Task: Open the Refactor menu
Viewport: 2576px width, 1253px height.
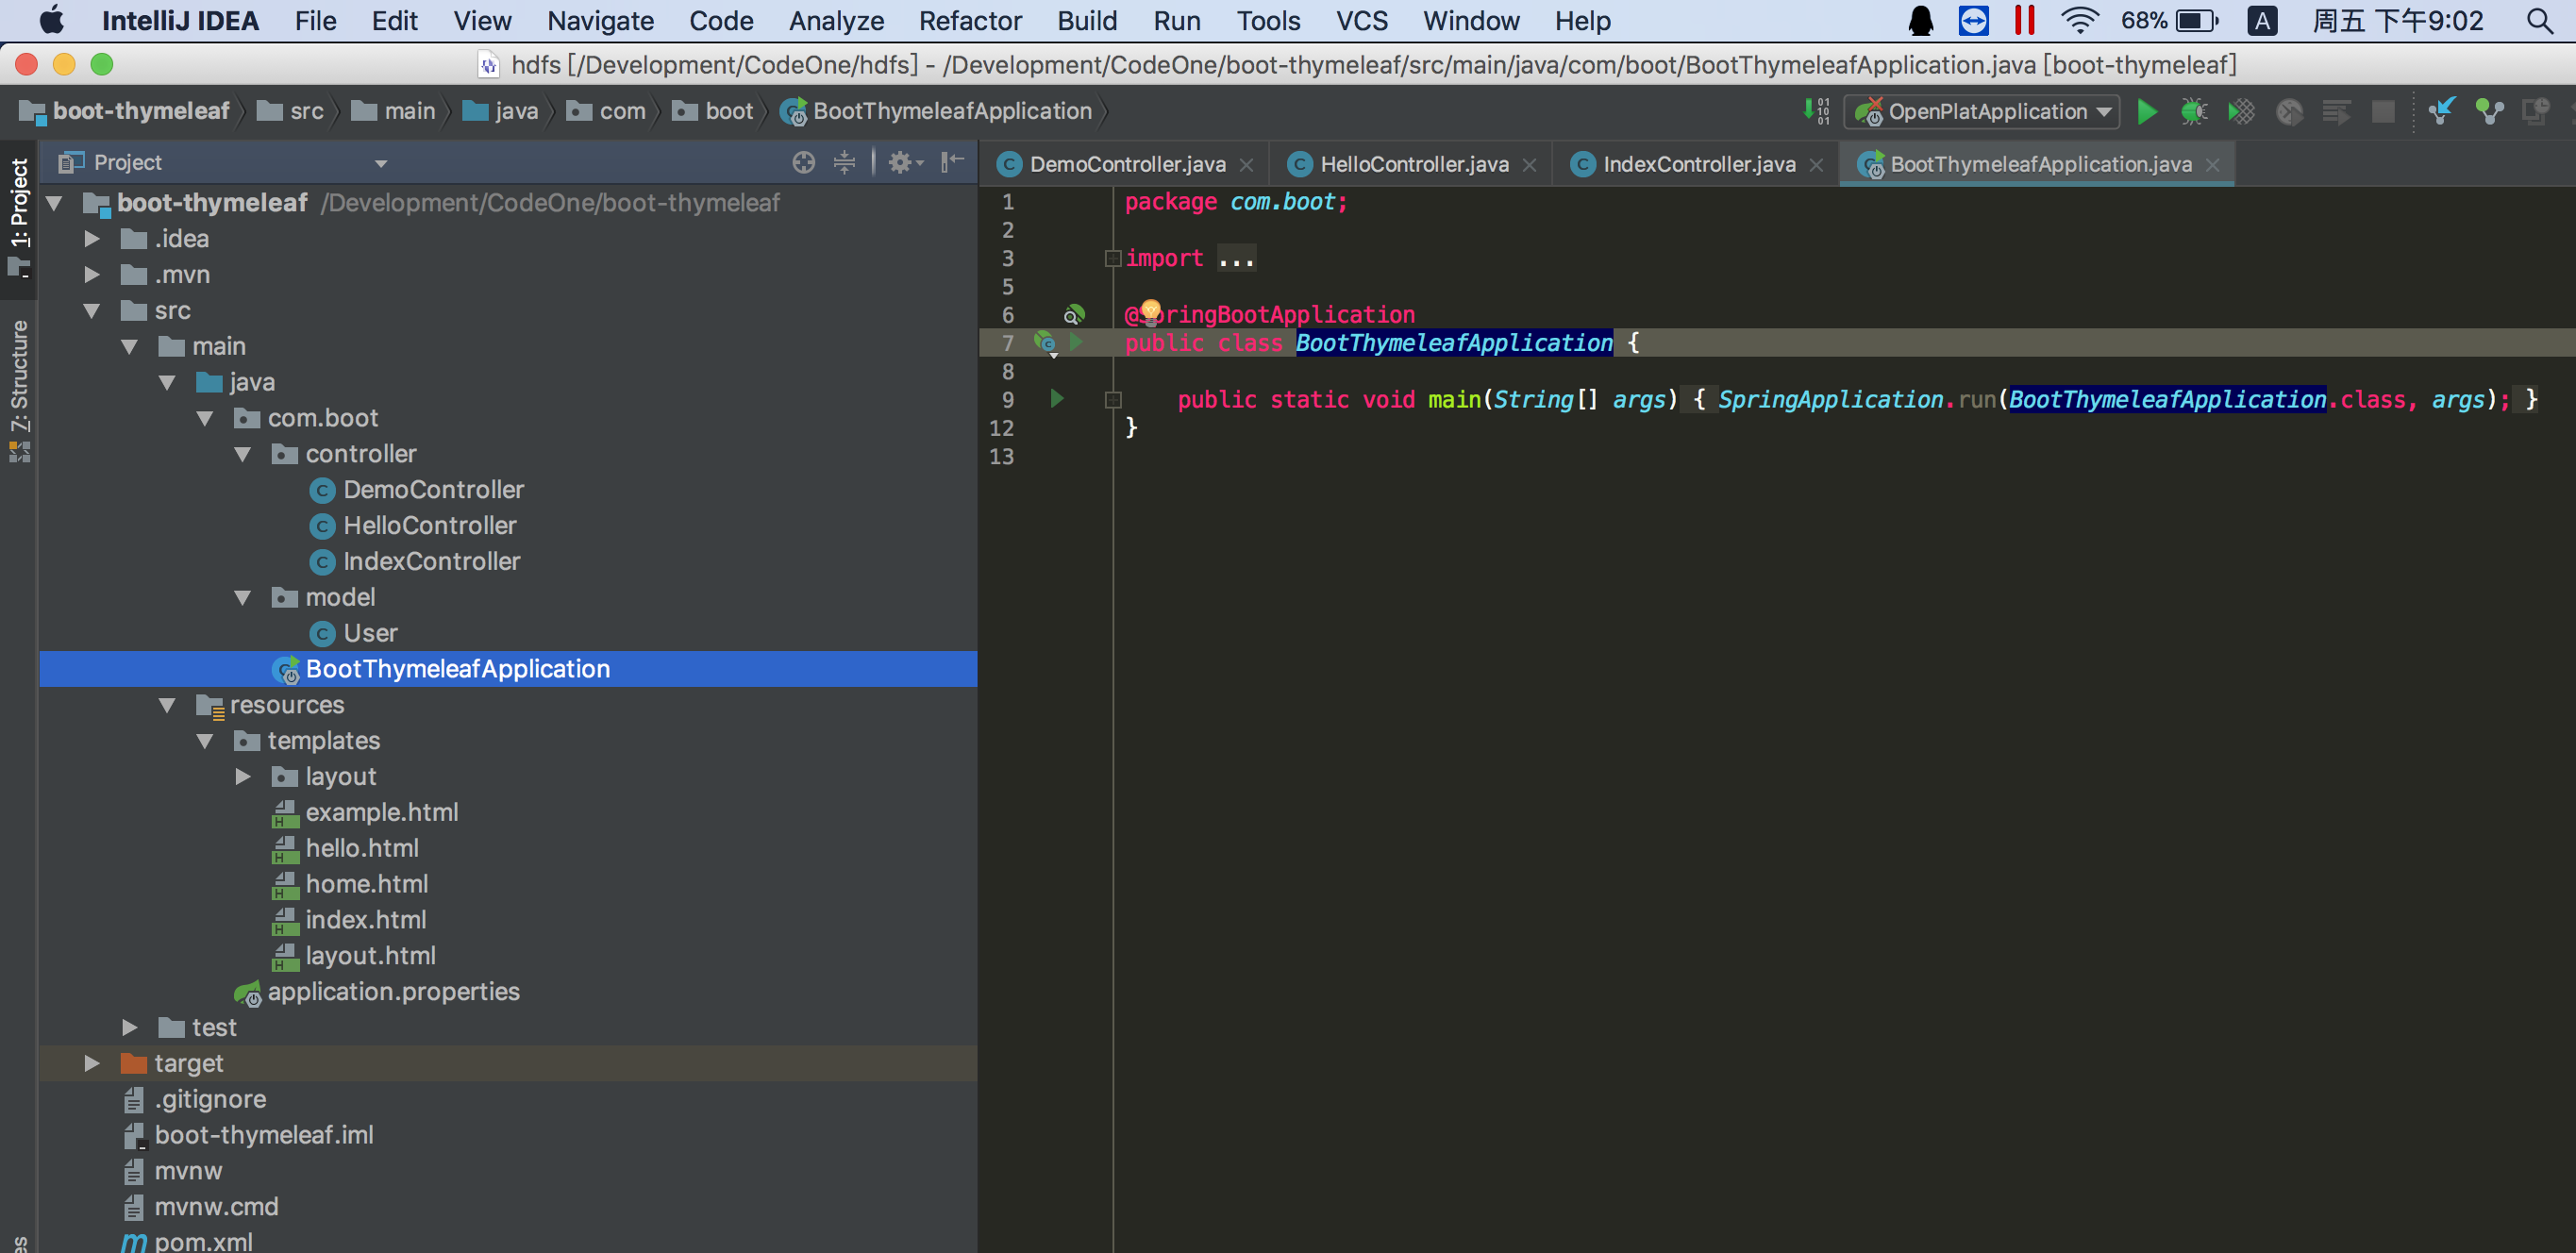Action: [969, 20]
